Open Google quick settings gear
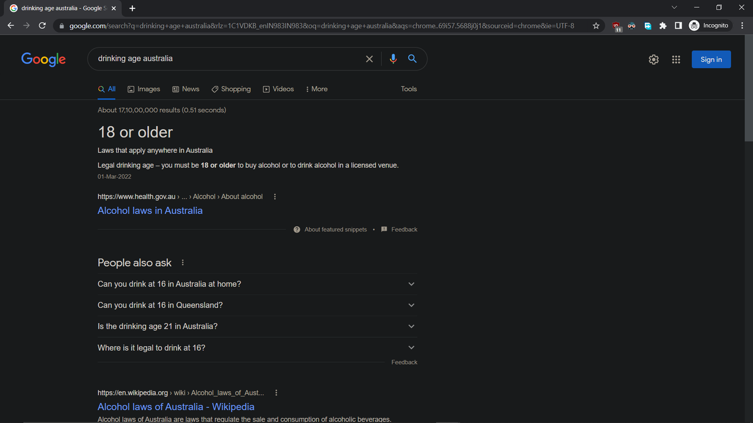This screenshot has height=423, width=753. (x=654, y=59)
